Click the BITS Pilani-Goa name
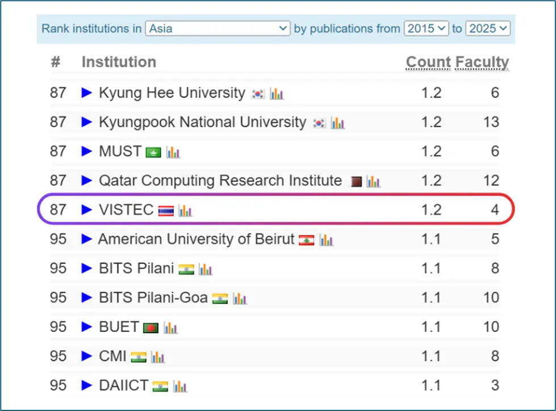Image resolution: width=556 pixels, height=411 pixels. coord(153,298)
